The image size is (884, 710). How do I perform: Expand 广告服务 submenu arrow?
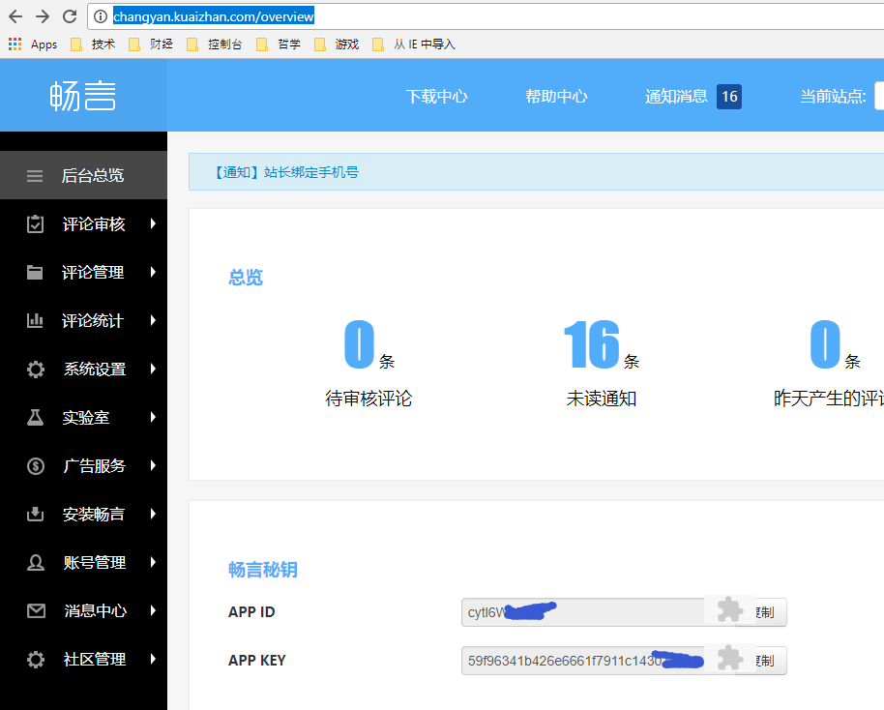(153, 466)
